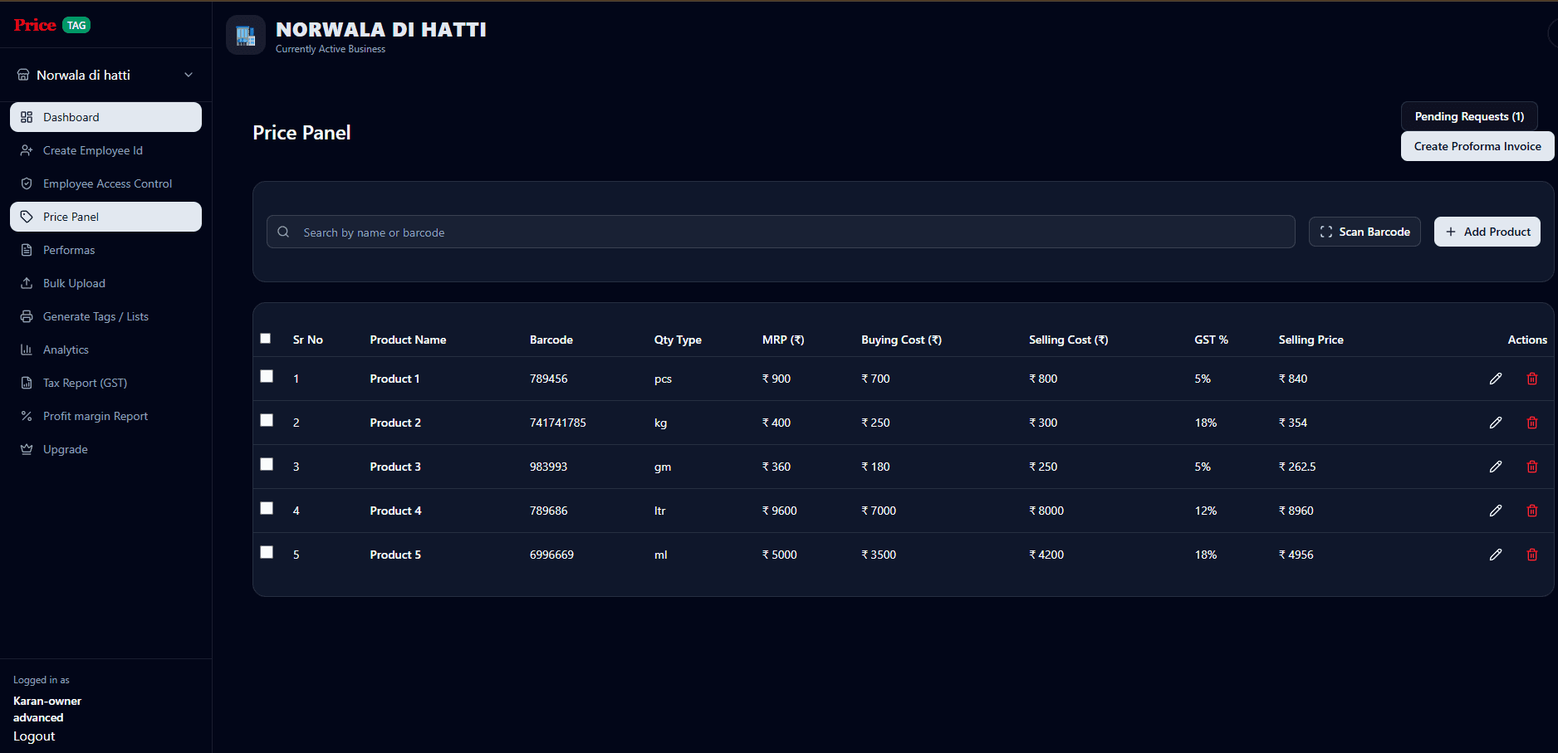Open Pending Requests (1)
The width and height of the screenshot is (1558, 753).
click(1468, 116)
